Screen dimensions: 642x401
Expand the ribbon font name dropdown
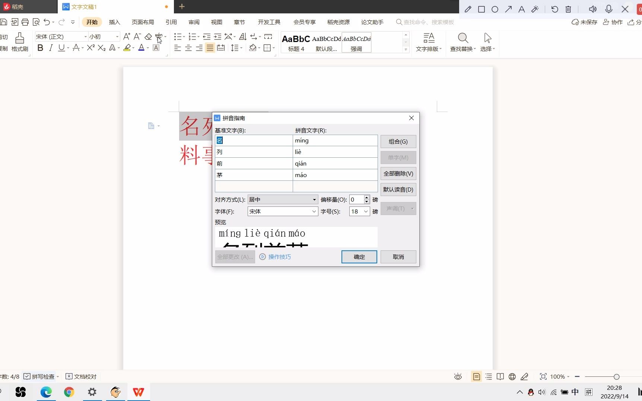(x=85, y=36)
